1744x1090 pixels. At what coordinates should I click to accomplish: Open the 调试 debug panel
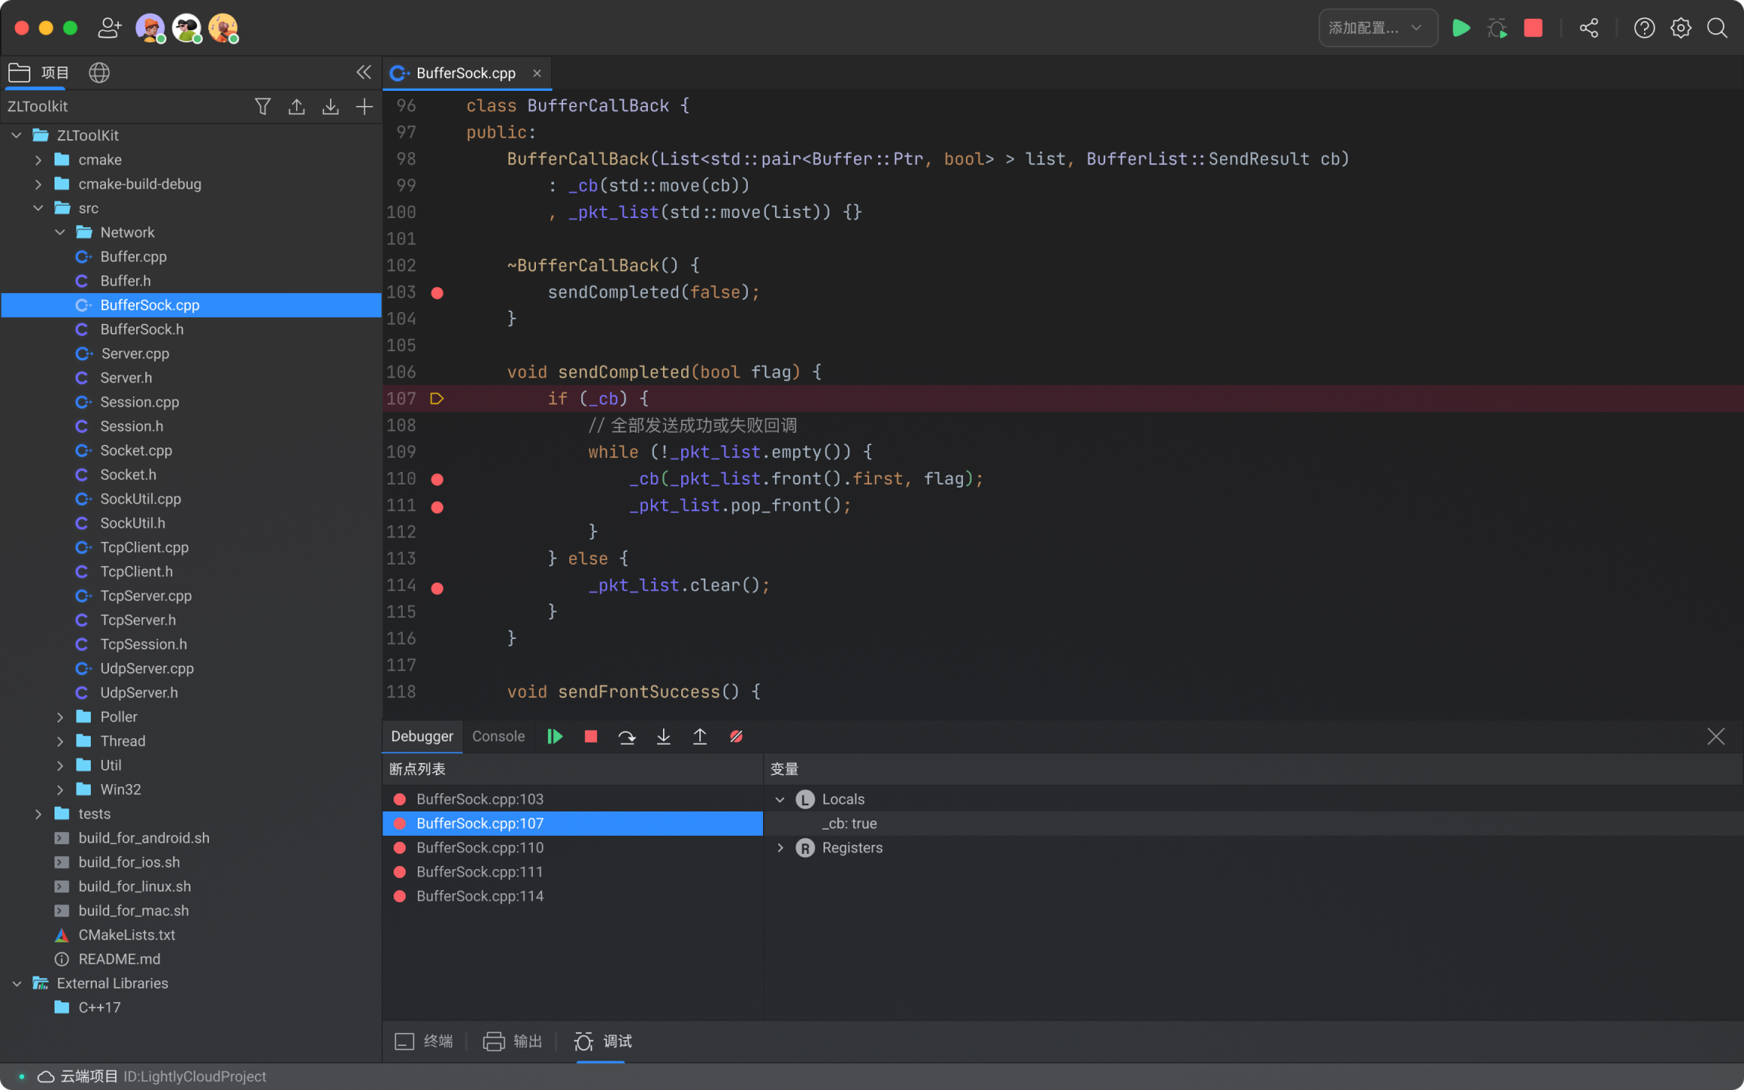tap(603, 1042)
